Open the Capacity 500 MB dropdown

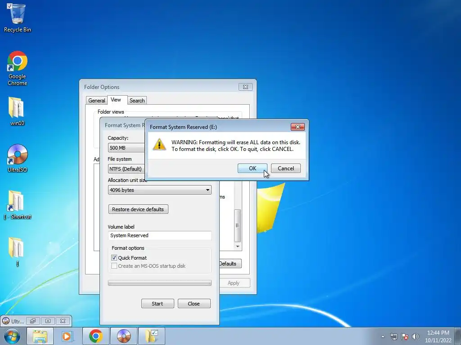[x=127, y=147]
